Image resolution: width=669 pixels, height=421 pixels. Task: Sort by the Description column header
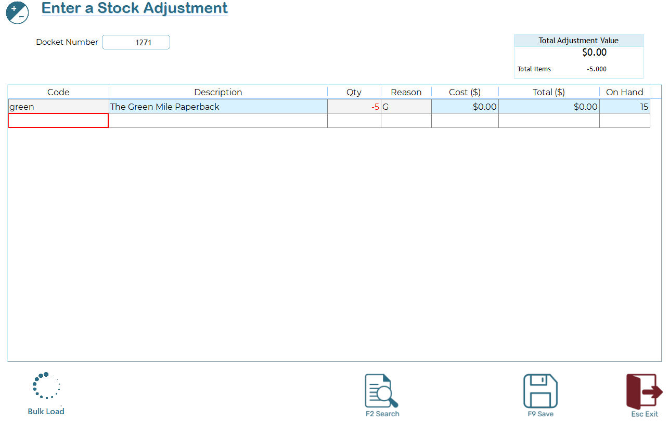(218, 92)
